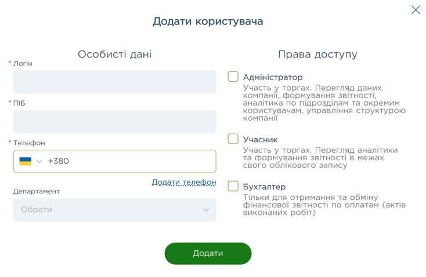The image size is (426, 277).
Task: Expand the phone country code chevron
Action: click(x=39, y=161)
